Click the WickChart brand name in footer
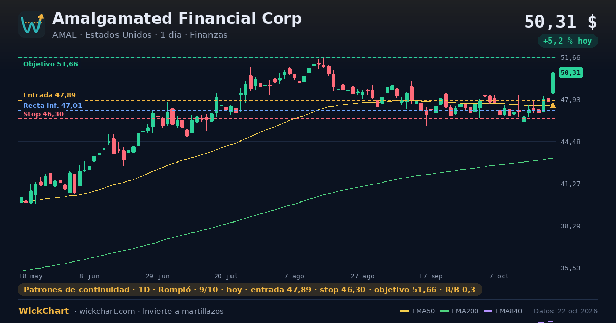The width and height of the screenshot is (616, 323). click(x=44, y=311)
